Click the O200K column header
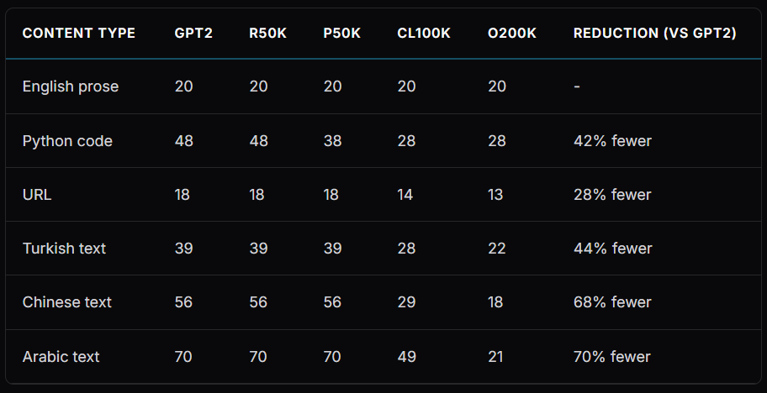Screen dimensions: 767x393 (x=511, y=34)
